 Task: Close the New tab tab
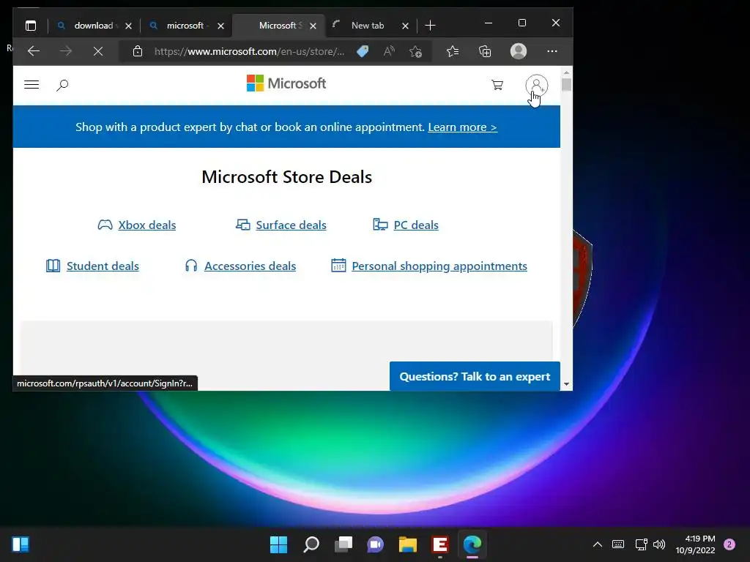(405, 26)
